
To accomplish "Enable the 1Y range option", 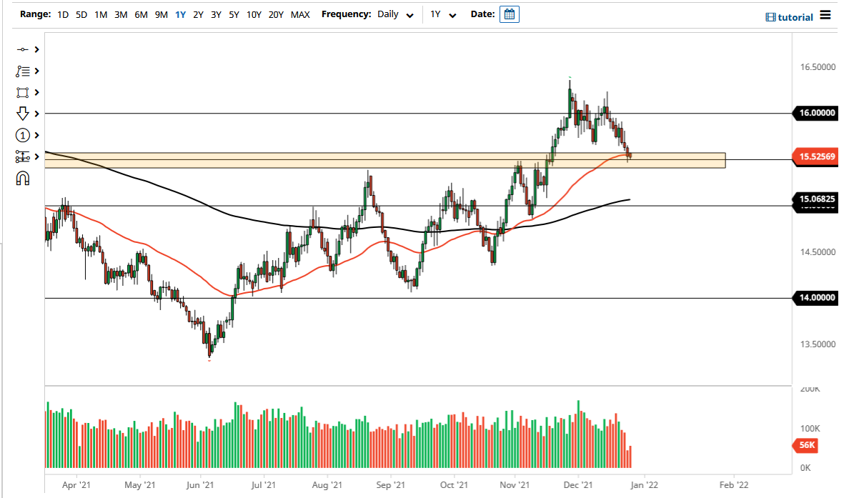I will click(x=181, y=14).
